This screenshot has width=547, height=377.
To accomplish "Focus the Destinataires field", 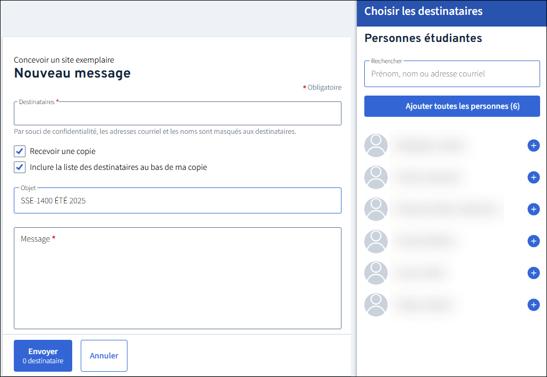I will point(177,114).
